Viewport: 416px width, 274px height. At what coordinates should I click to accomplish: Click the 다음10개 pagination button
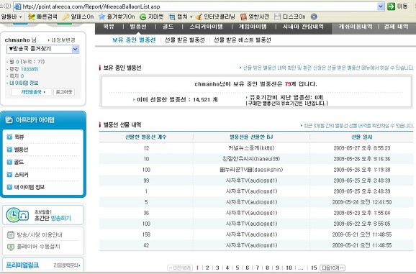(333, 268)
